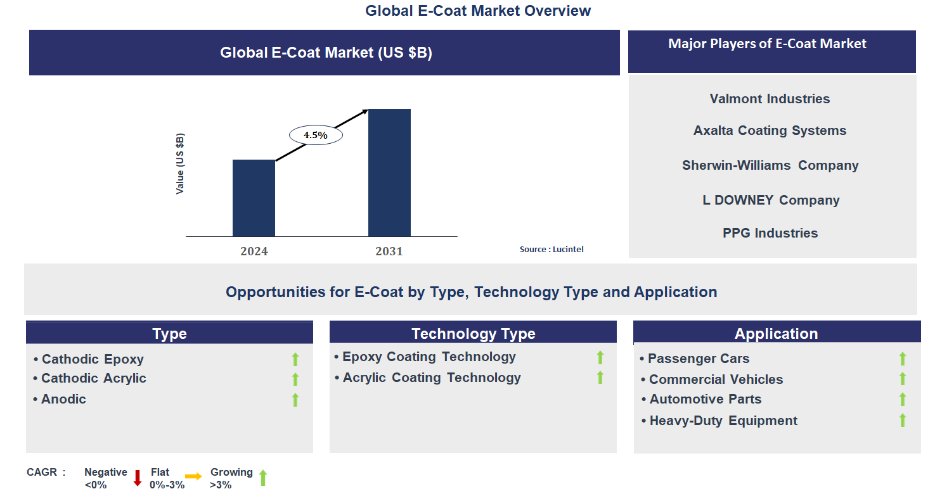Click the 4.5% CAGR bubble
This screenshot has width=935, height=496.
pyautogui.click(x=315, y=135)
